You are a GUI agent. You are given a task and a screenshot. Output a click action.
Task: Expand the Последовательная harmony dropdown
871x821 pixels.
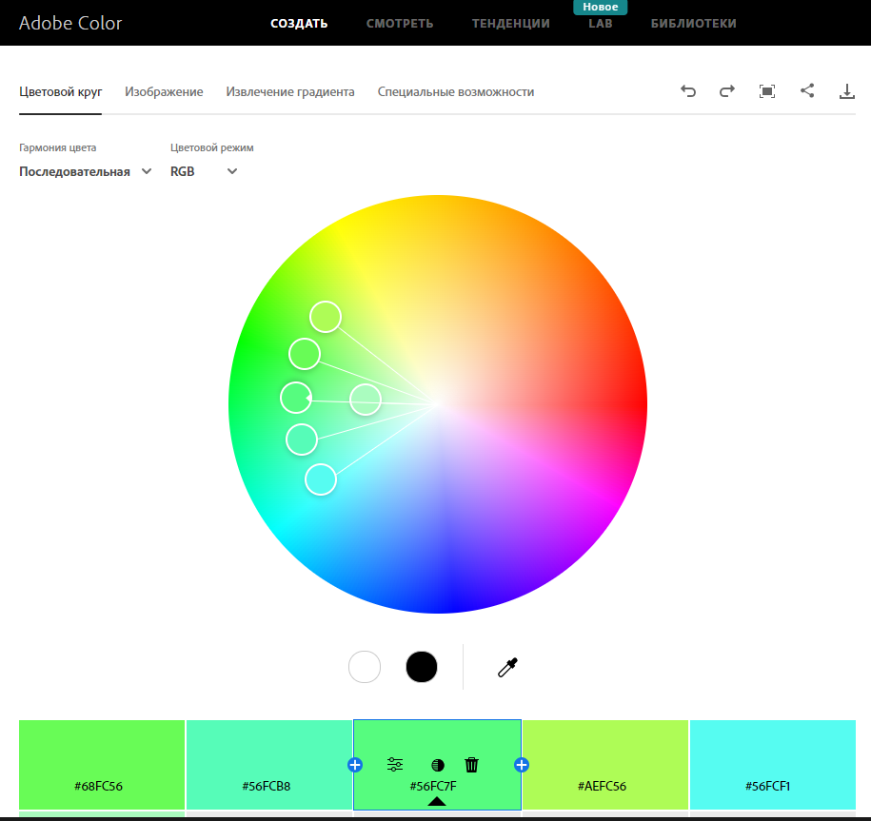pos(86,171)
